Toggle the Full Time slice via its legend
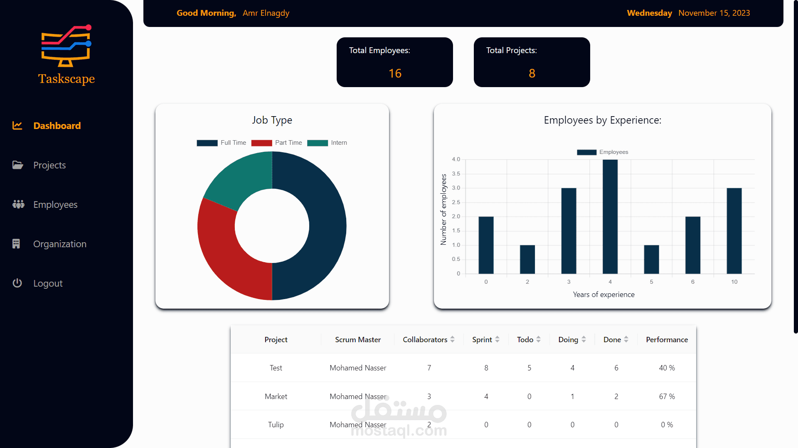 (x=207, y=143)
